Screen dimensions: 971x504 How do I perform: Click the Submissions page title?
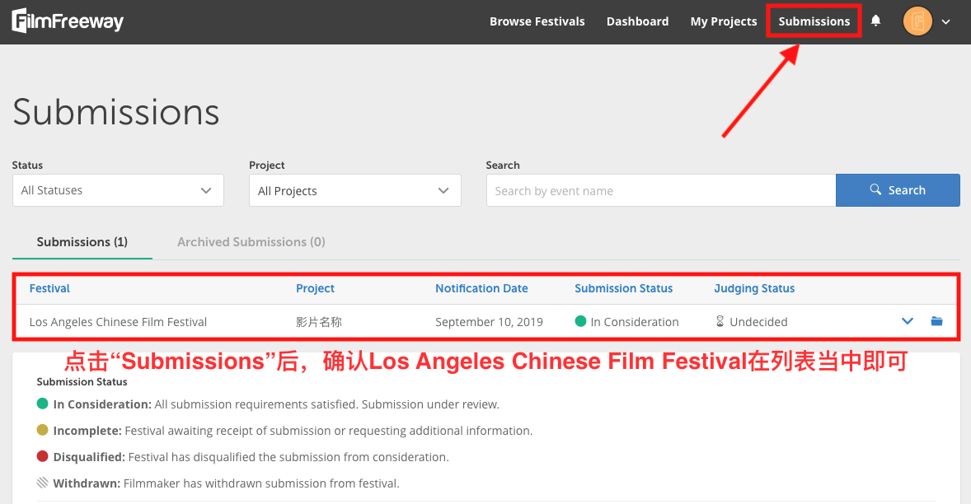[x=115, y=112]
